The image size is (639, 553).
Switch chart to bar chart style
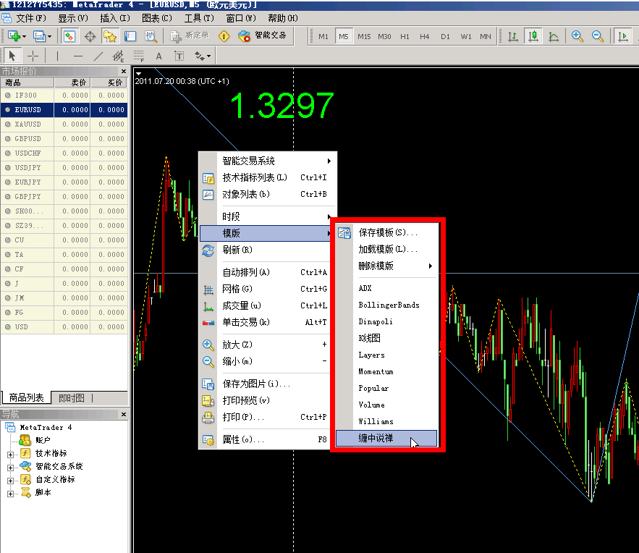coord(513,36)
